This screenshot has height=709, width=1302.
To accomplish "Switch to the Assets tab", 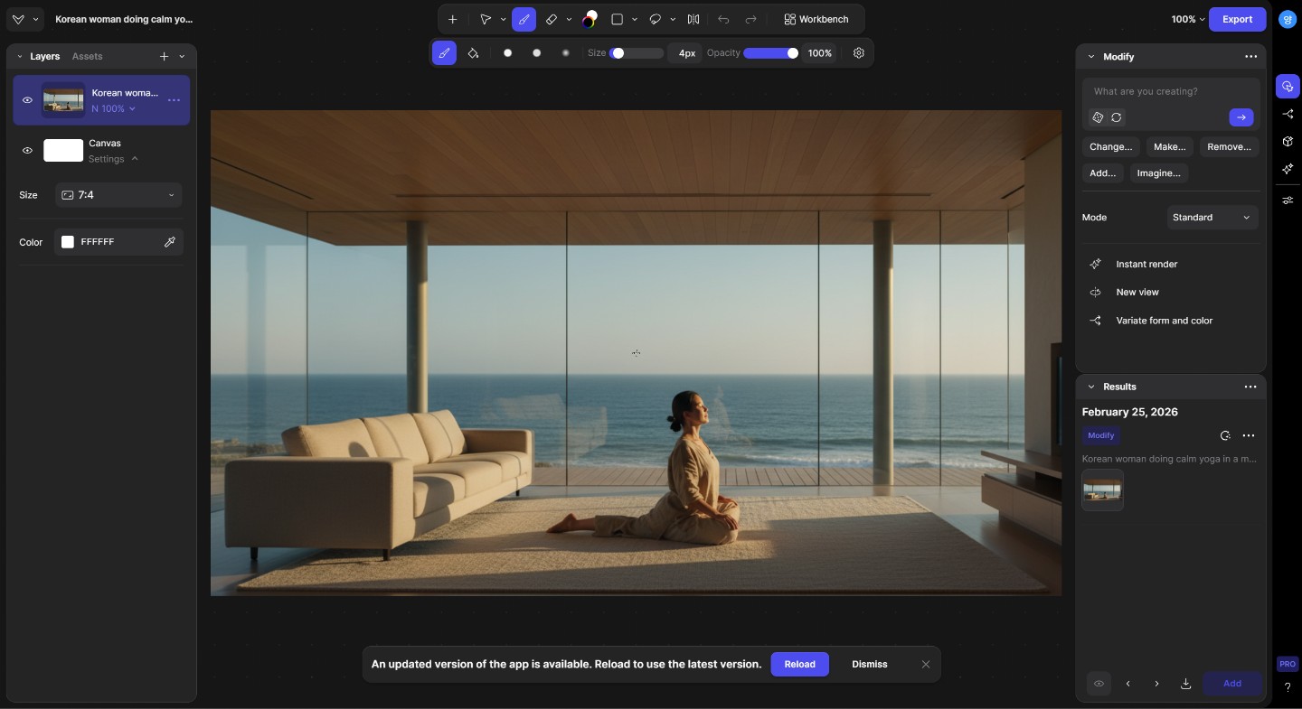I will pyautogui.click(x=87, y=56).
